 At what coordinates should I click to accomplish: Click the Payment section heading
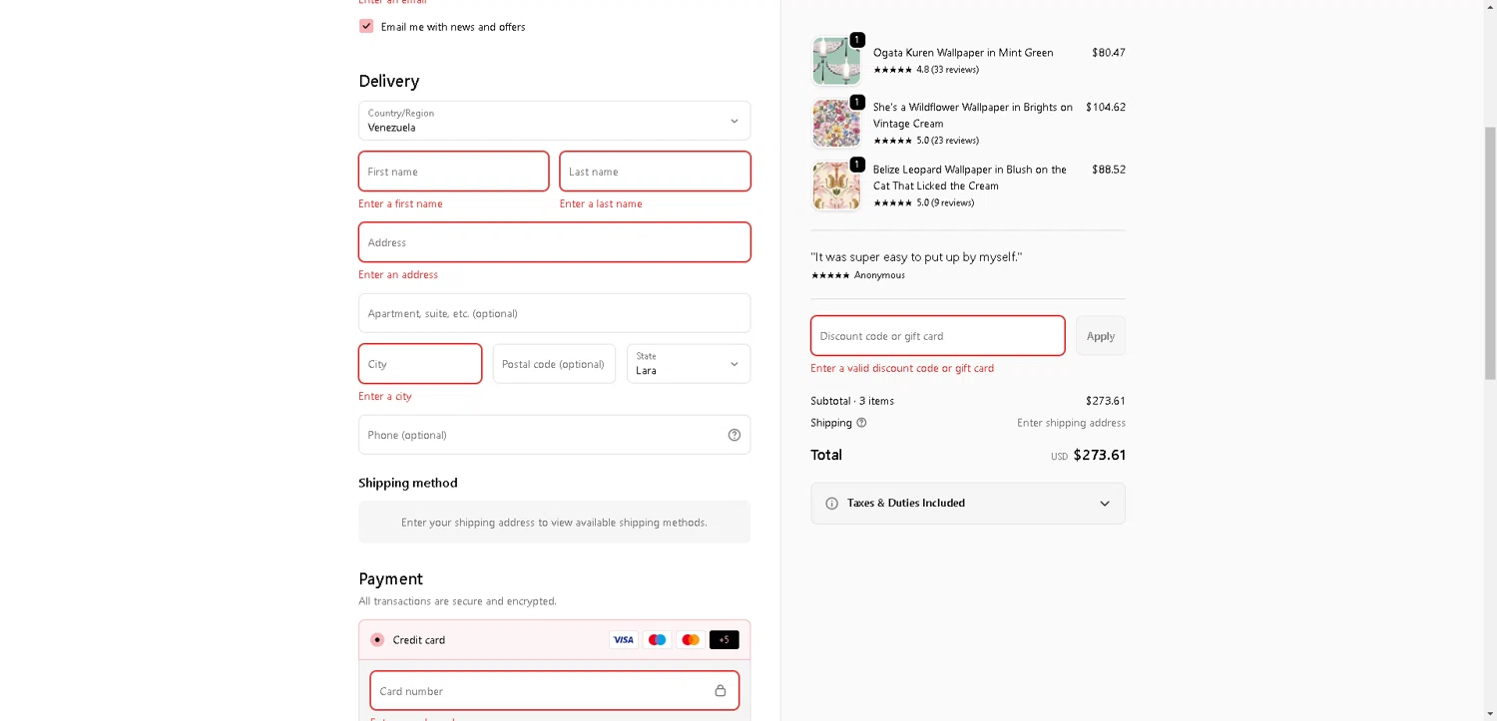[x=391, y=578]
